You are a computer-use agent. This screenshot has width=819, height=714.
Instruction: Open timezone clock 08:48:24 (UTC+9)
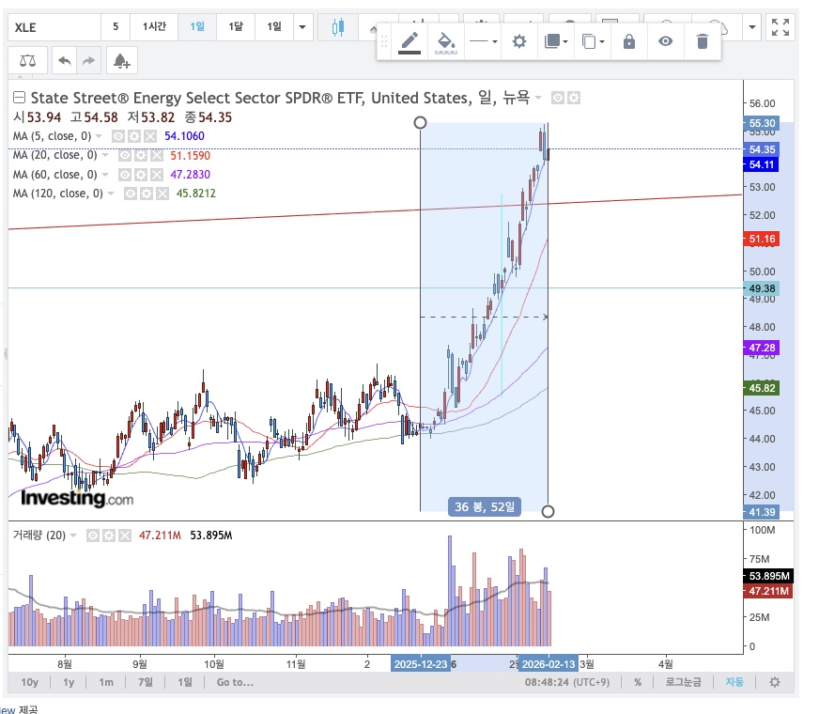tap(566, 682)
